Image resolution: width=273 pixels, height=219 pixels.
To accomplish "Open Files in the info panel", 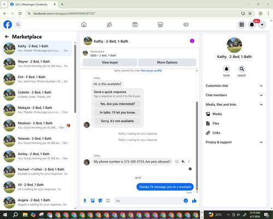I will point(234,123).
